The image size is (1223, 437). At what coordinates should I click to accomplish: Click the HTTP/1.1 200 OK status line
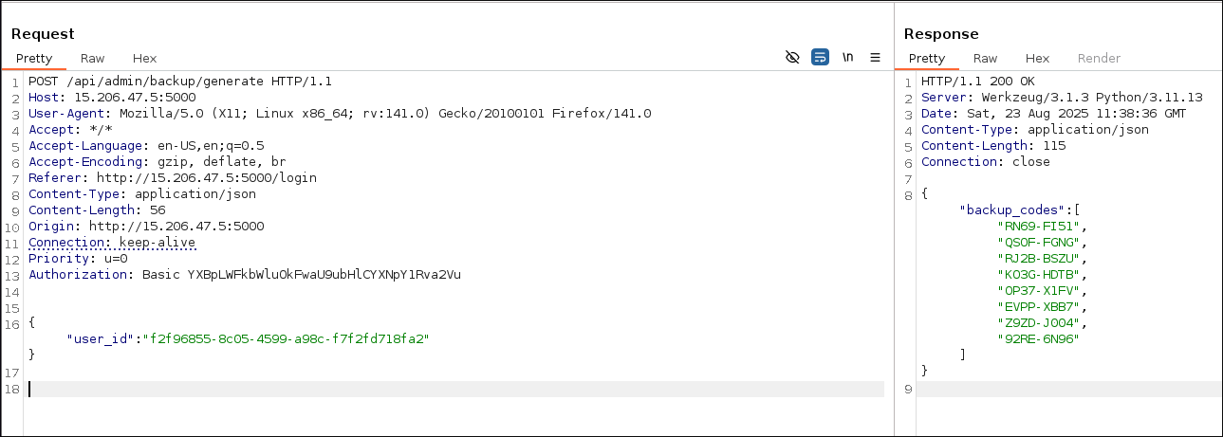[x=977, y=82]
